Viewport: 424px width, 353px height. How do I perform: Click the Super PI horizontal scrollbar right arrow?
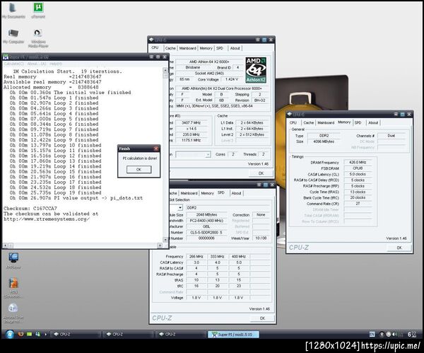[x=160, y=245]
